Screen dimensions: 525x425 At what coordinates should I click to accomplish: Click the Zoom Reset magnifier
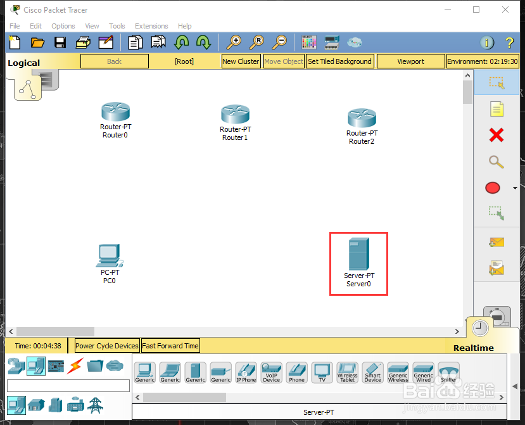(x=257, y=42)
